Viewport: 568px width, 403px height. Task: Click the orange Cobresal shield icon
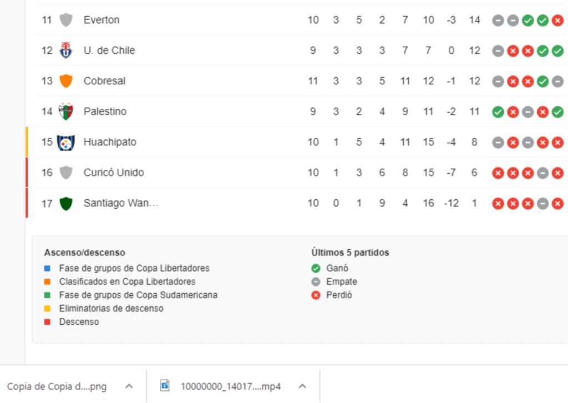click(x=66, y=81)
